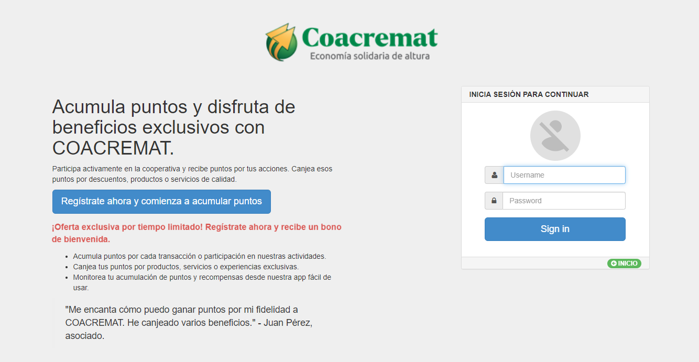The height and width of the screenshot is (362, 699).
Task: Click the bullet 'Monitorea tu acumulación de puntos'
Action: [202, 282]
